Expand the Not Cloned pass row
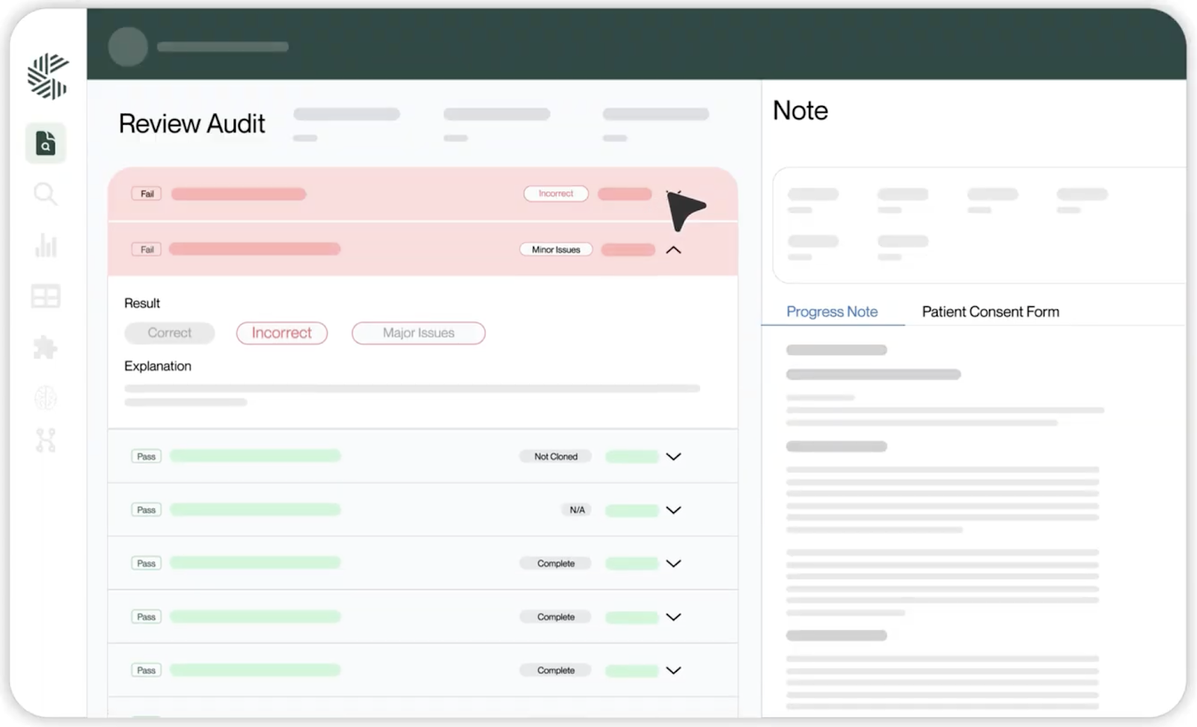 click(x=673, y=457)
